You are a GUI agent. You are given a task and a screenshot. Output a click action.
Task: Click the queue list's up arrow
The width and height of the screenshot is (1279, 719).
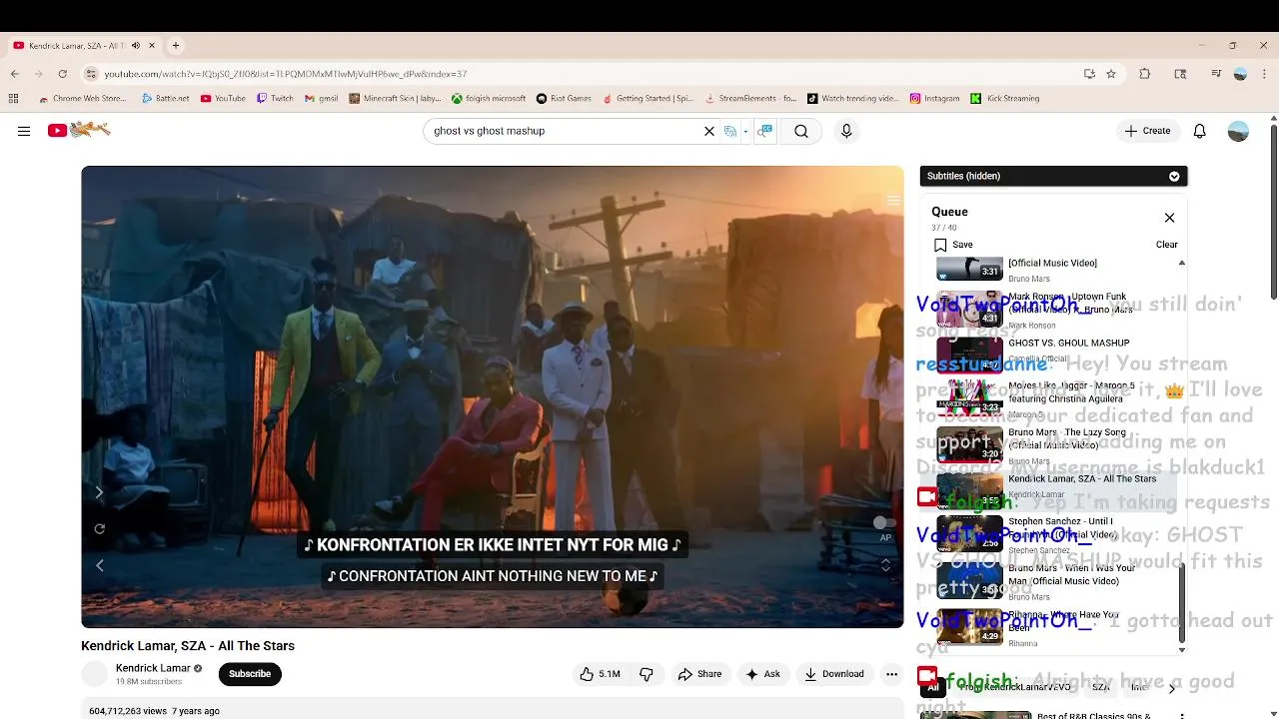(x=1182, y=263)
